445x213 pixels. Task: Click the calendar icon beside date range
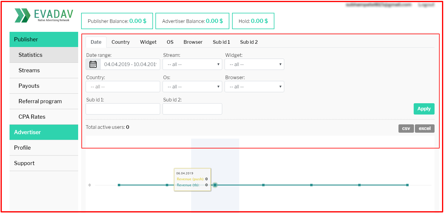pyautogui.click(x=93, y=64)
